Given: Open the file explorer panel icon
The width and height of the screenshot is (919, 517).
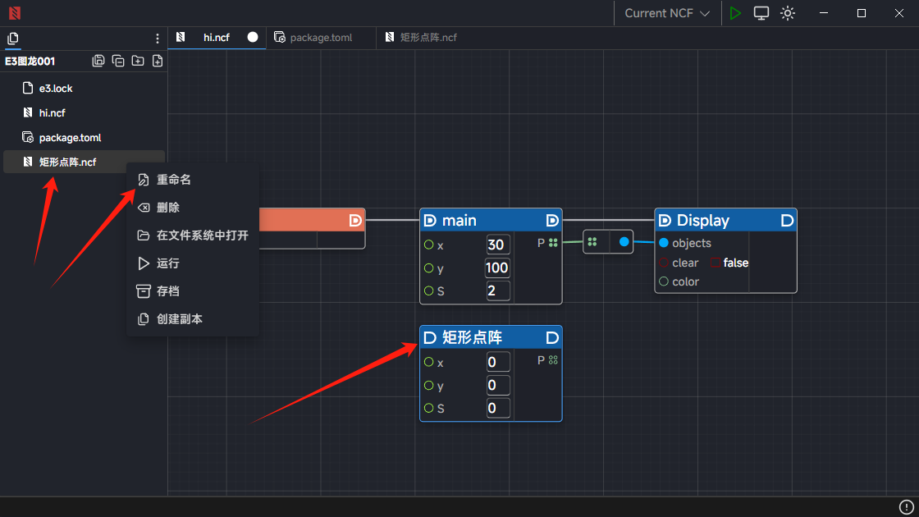Looking at the screenshot, I should coord(12,39).
